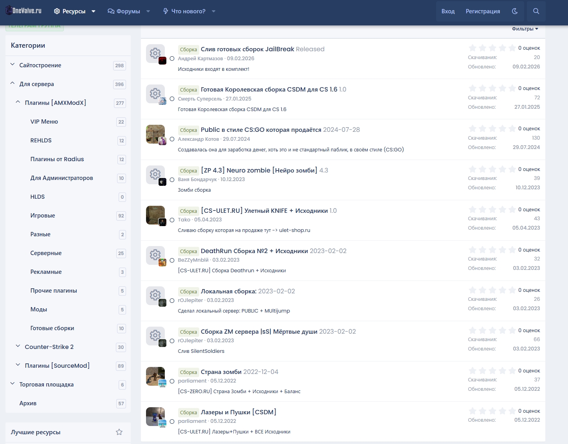
Task: Expand the Counter-Strike 2 category
Action: pyautogui.click(x=18, y=347)
